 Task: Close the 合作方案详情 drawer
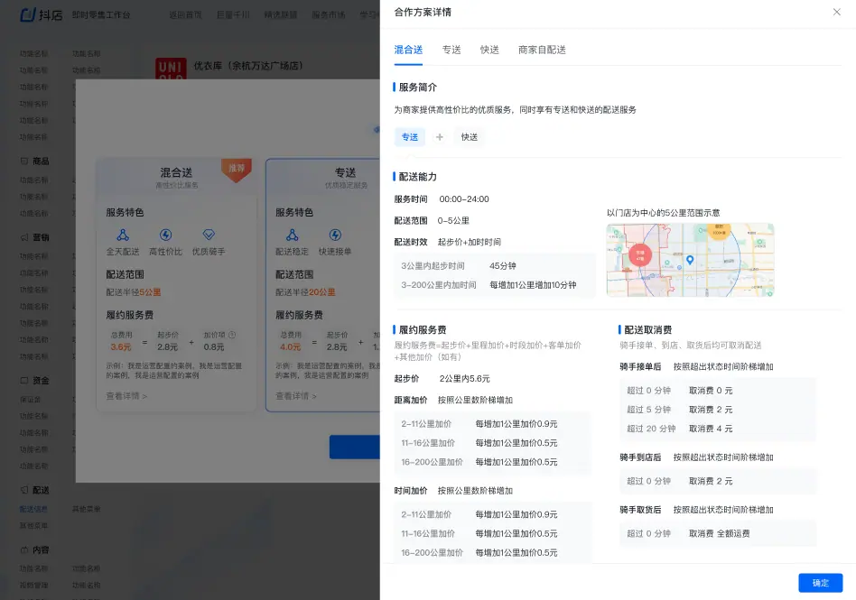(836, 12)
